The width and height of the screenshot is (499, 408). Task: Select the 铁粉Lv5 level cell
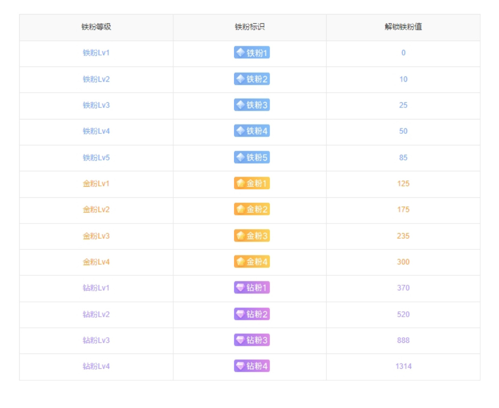tap(96, 157)
